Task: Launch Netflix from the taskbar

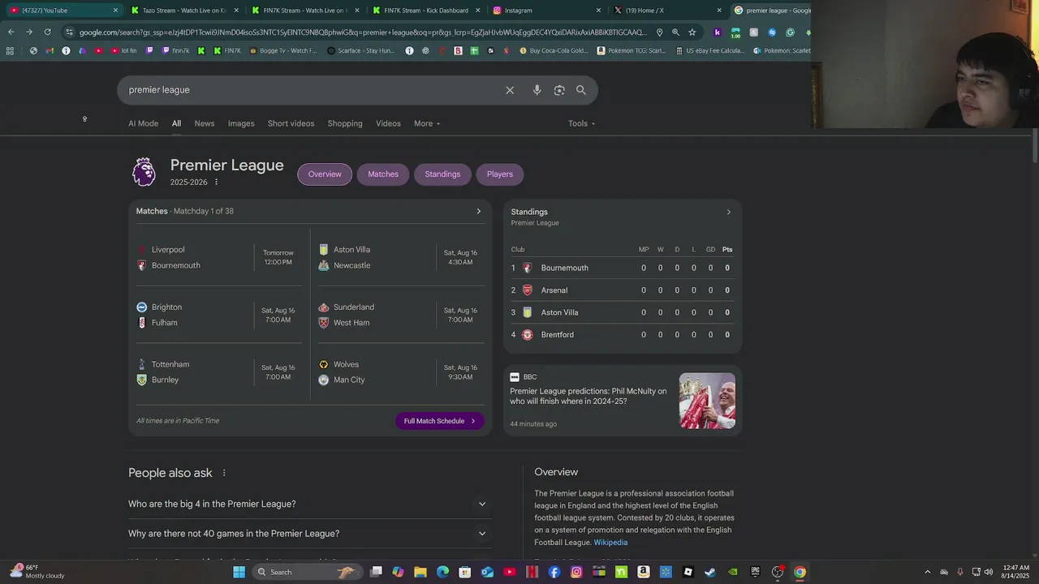Action: pyautogui.click(x=532, y=572)
